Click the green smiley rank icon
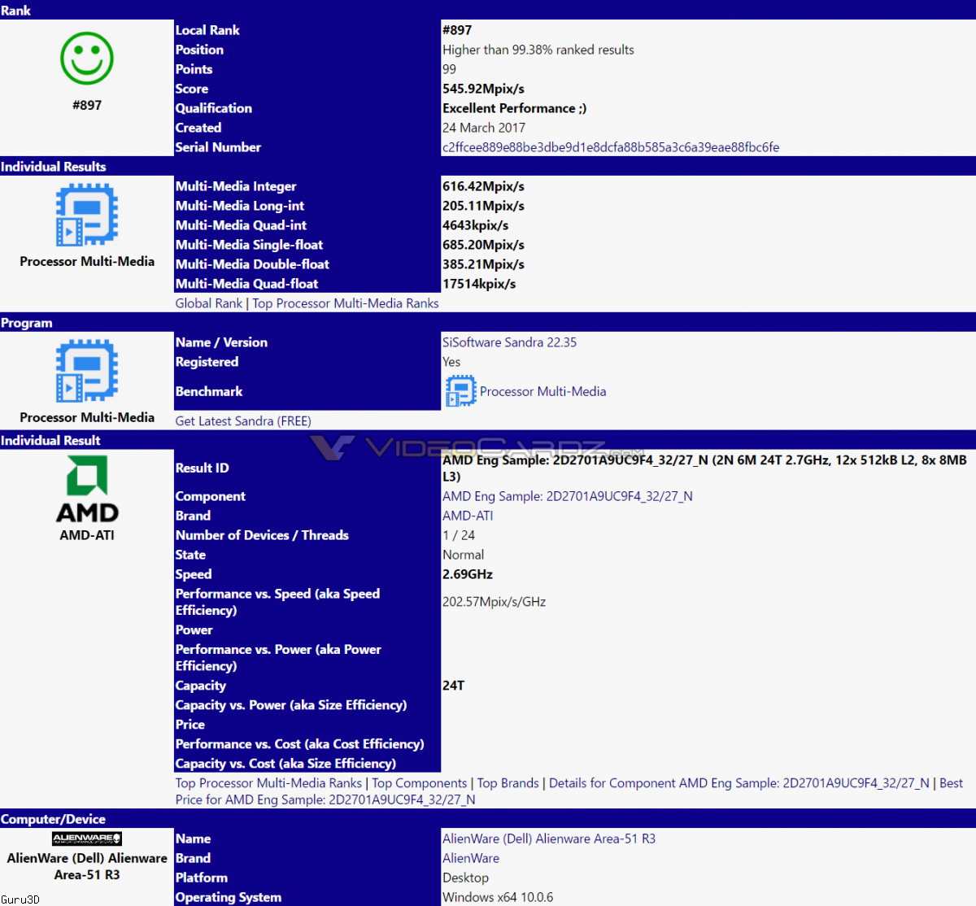Screen dimensions: 976x906 pyautogui.click(x=86, y=59)
